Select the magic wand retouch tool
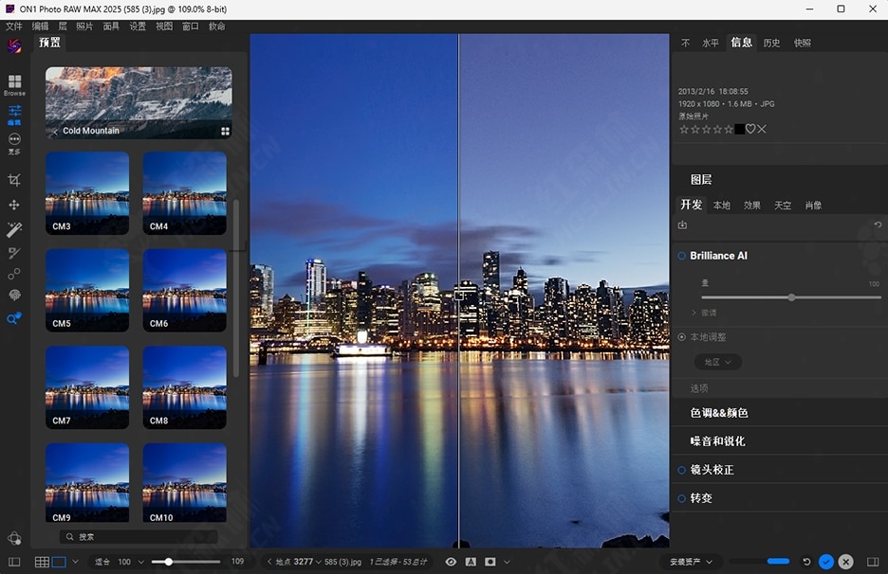 tap(14, 229)
